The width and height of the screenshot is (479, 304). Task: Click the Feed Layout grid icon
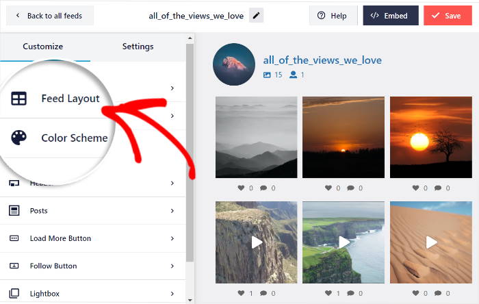coord(19,99)
